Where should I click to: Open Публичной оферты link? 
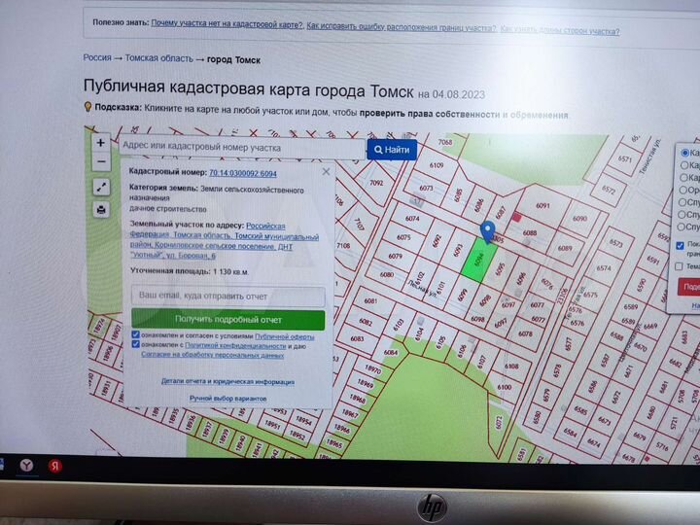pos(284,336)
